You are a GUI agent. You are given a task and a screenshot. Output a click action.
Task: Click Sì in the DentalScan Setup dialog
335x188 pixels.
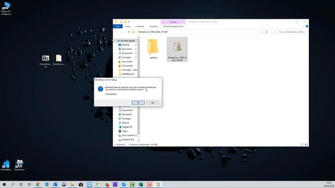tap(138, 103)
